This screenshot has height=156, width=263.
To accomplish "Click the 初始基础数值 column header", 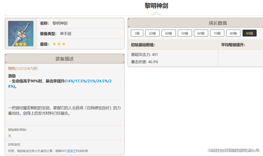I will [x=143, y=45].
